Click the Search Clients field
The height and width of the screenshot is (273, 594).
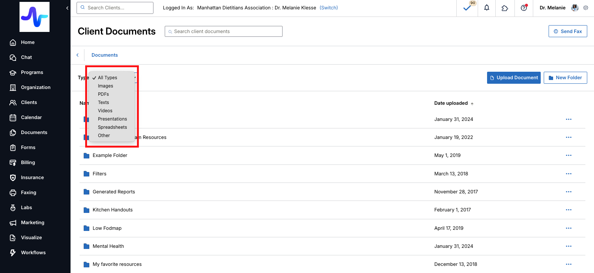pos(115,8)
